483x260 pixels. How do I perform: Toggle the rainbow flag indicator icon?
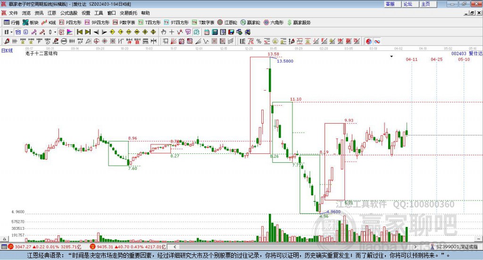(x=70, y=32)
